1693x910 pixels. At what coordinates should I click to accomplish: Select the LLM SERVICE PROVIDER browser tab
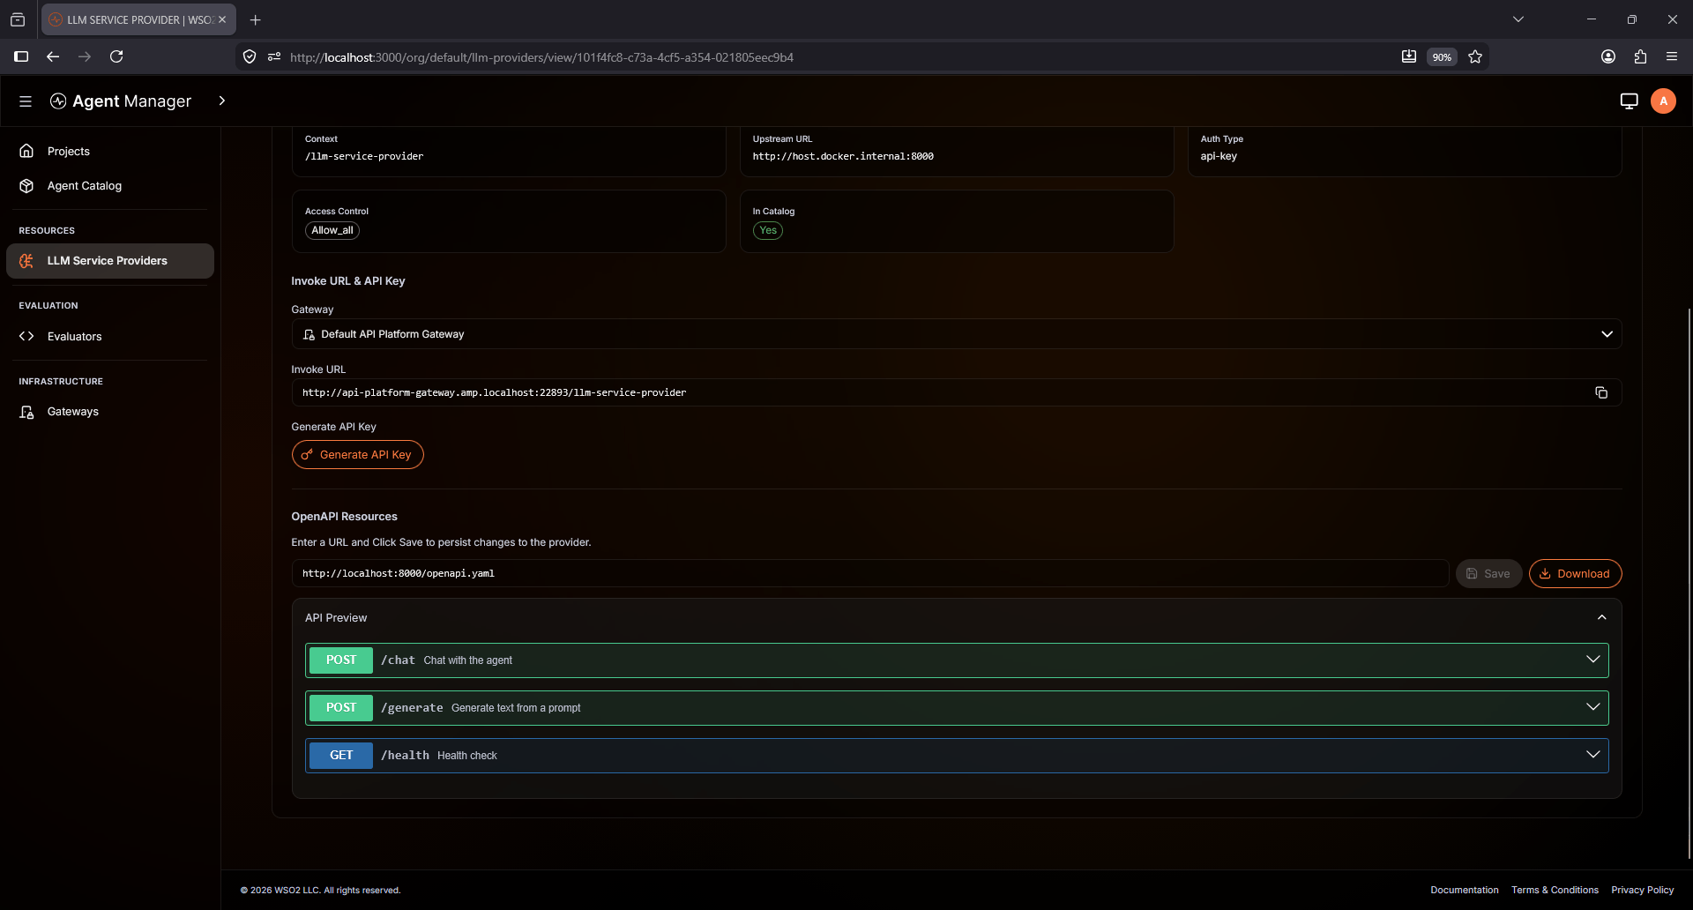tap(138, 19)
